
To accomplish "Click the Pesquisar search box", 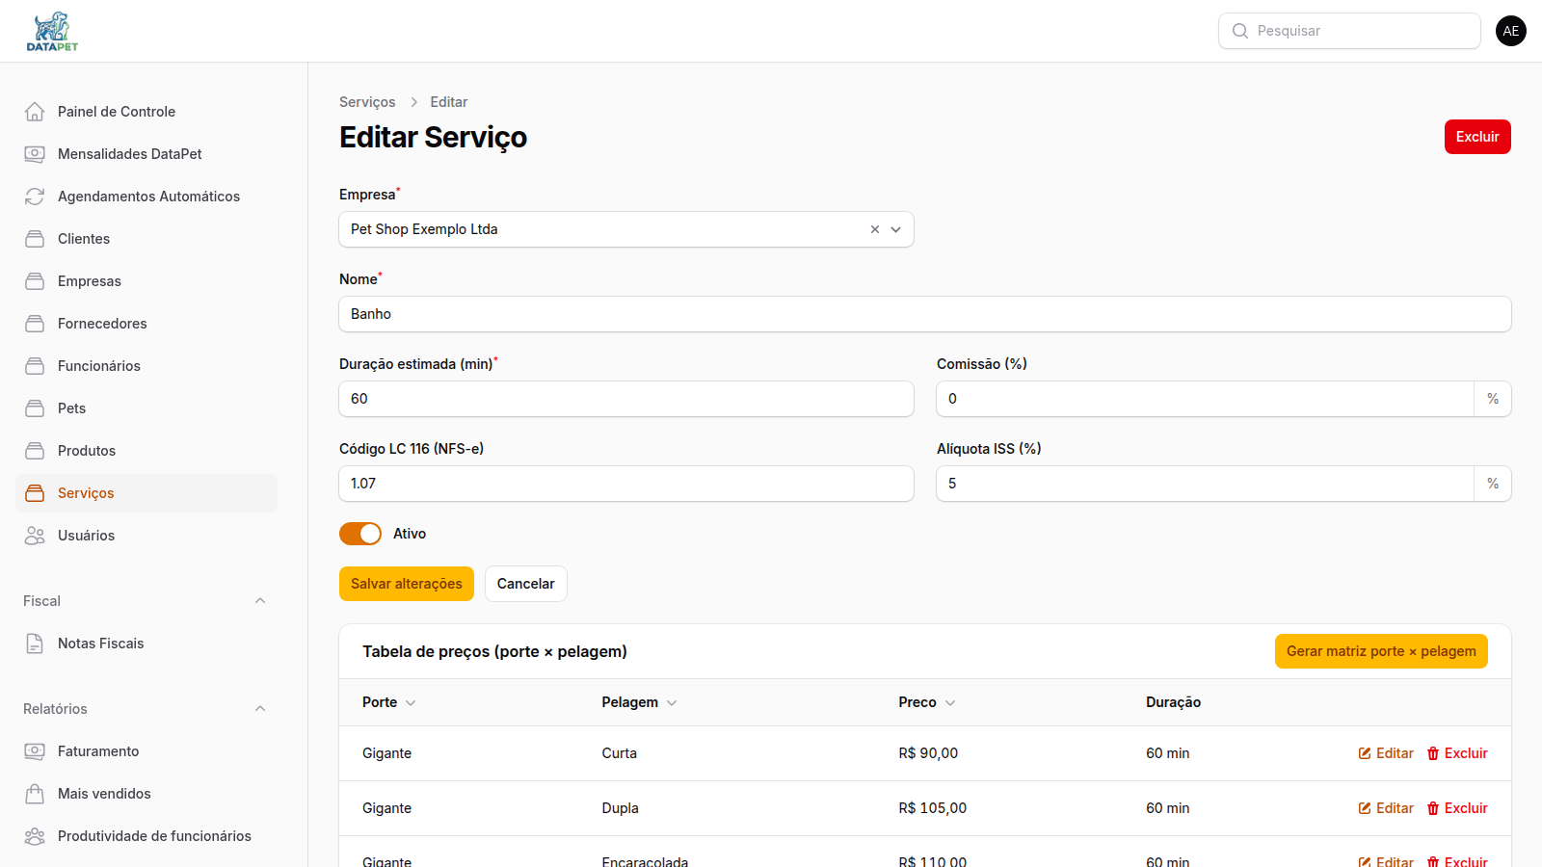I will [1349, 31].
